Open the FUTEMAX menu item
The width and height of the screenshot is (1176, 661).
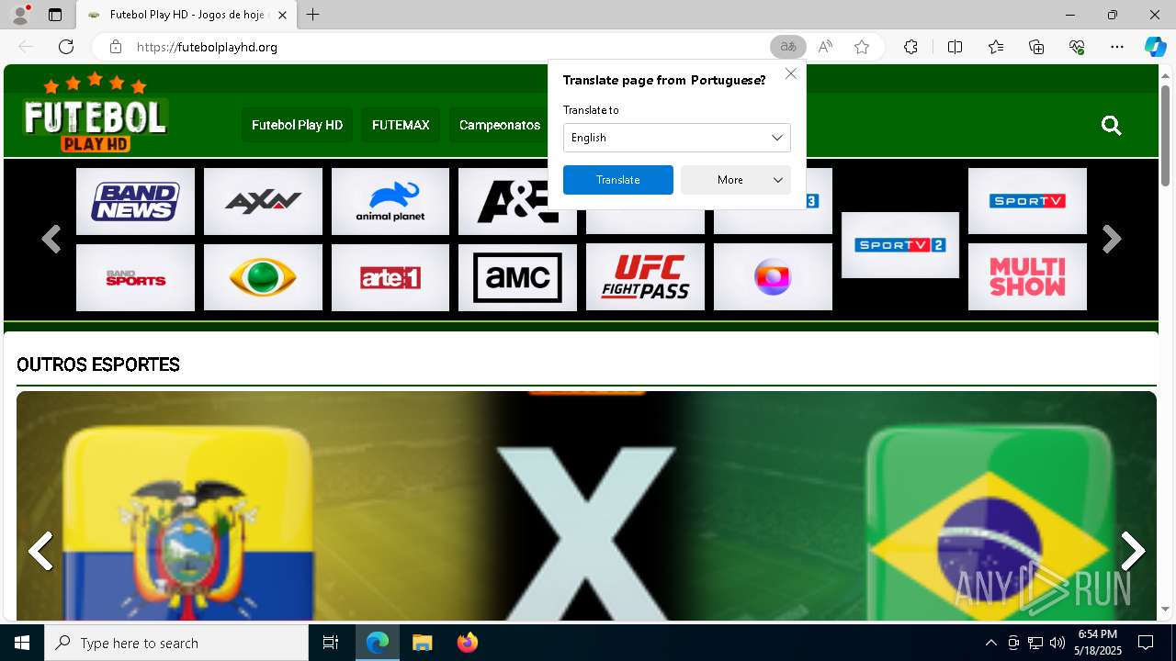pos(401,125)
